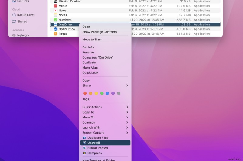Click the Compress menu item icon
243x161 pixels.
pyautogui.click(x=84, y=153)
